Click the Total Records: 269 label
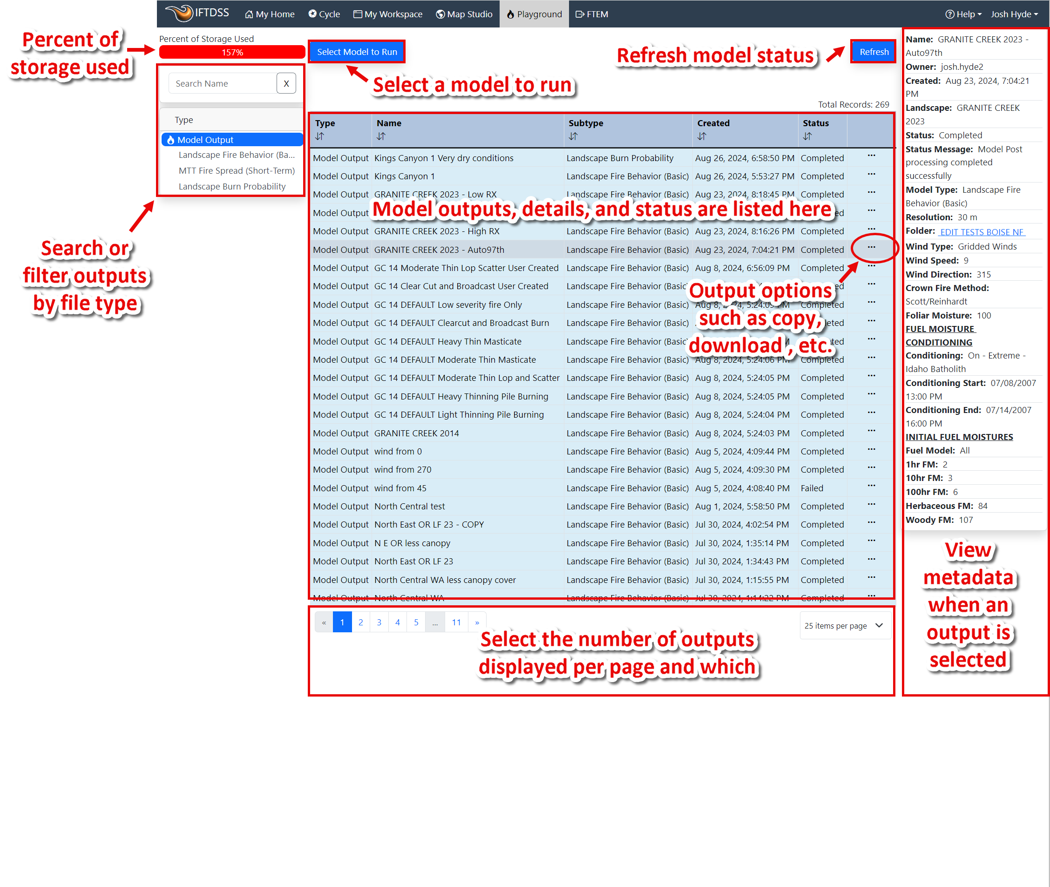Viewport: 1050px width, 887px height. pyautogui.click(x=854, y=105)
